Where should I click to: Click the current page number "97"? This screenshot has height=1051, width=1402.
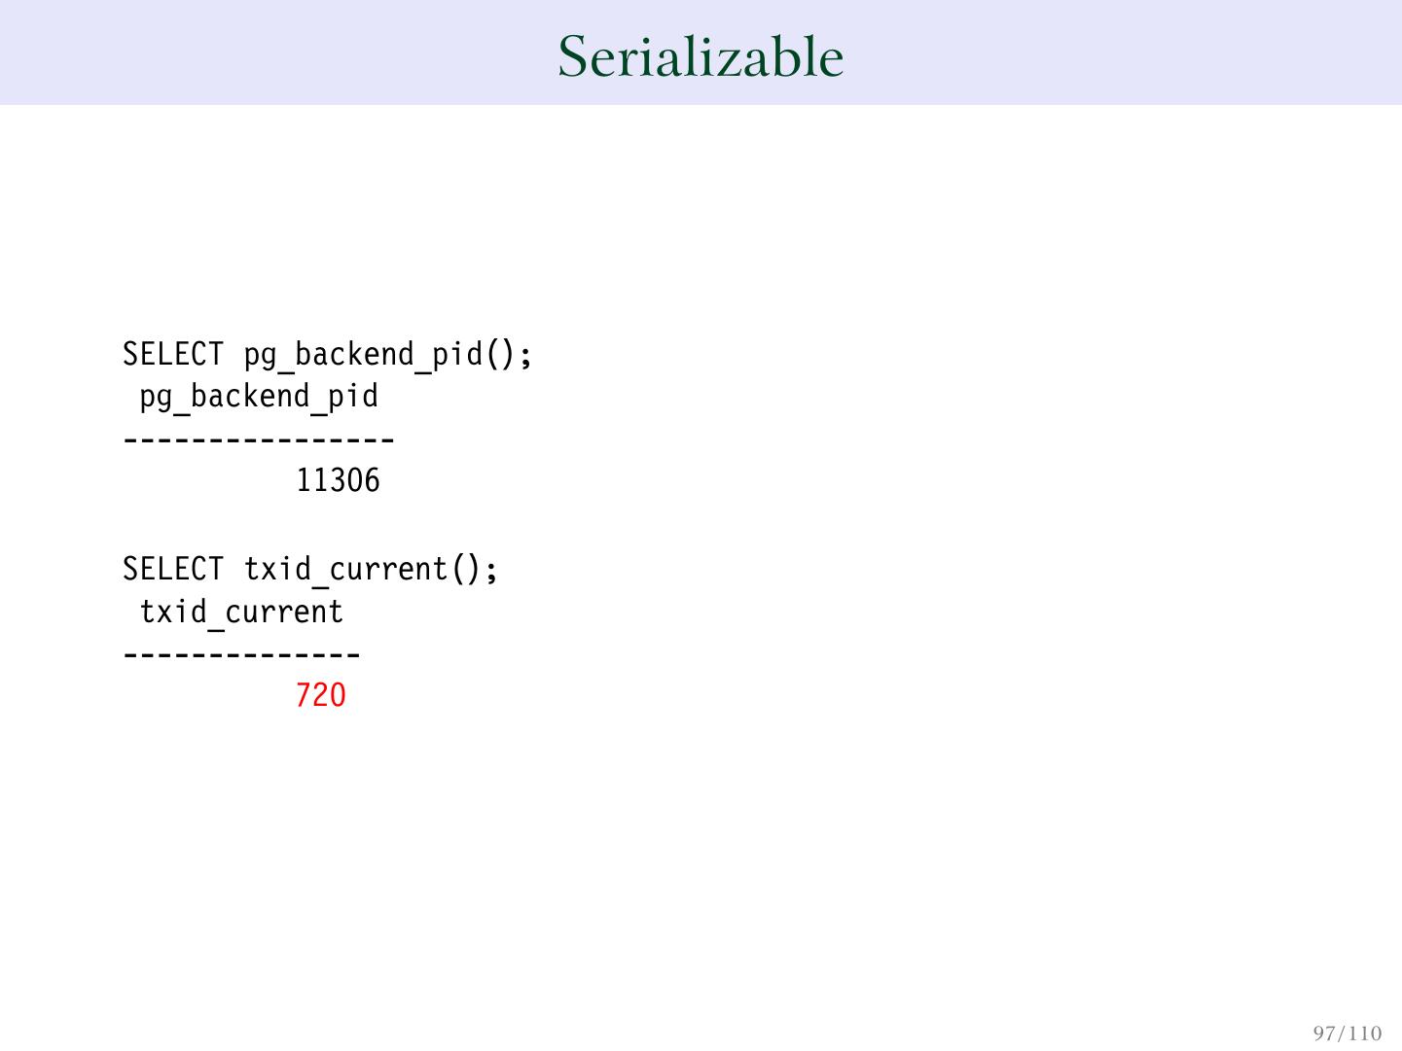click(x=1324, y=1033)
